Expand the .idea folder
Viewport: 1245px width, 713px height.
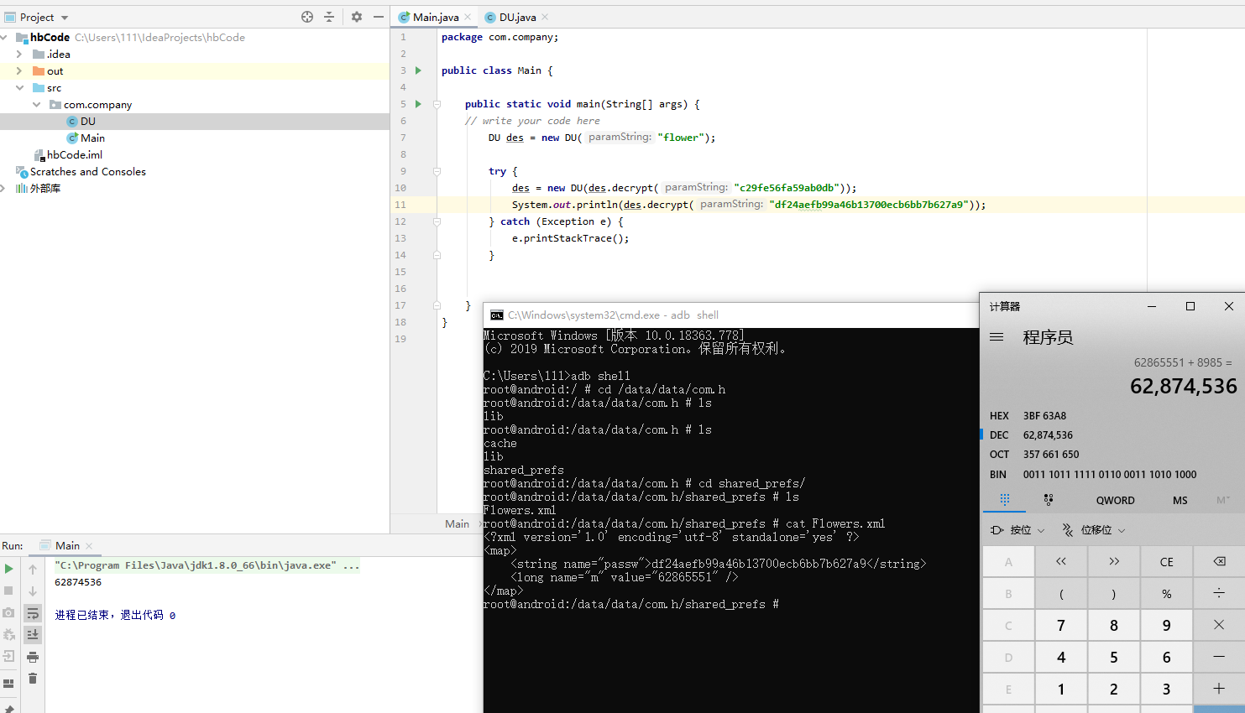[19, 55]
